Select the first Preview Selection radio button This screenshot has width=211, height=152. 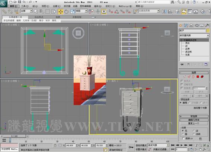point(181,103)
